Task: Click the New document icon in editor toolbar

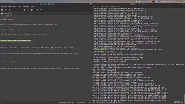Action: 2,10
